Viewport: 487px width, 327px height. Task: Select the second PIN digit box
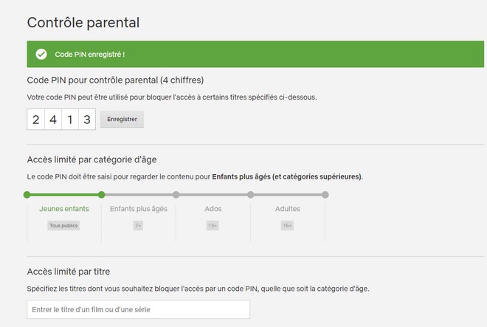pyautogui.click(x=53, y=119)
